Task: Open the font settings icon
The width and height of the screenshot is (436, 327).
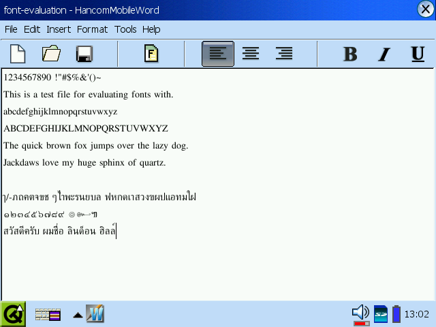Action: pos(151,54)
